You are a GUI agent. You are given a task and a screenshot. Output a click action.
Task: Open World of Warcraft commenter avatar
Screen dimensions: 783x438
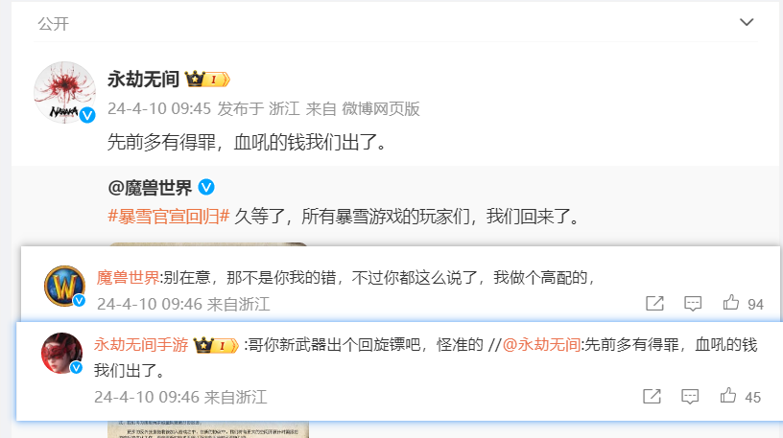click(64, 286)
